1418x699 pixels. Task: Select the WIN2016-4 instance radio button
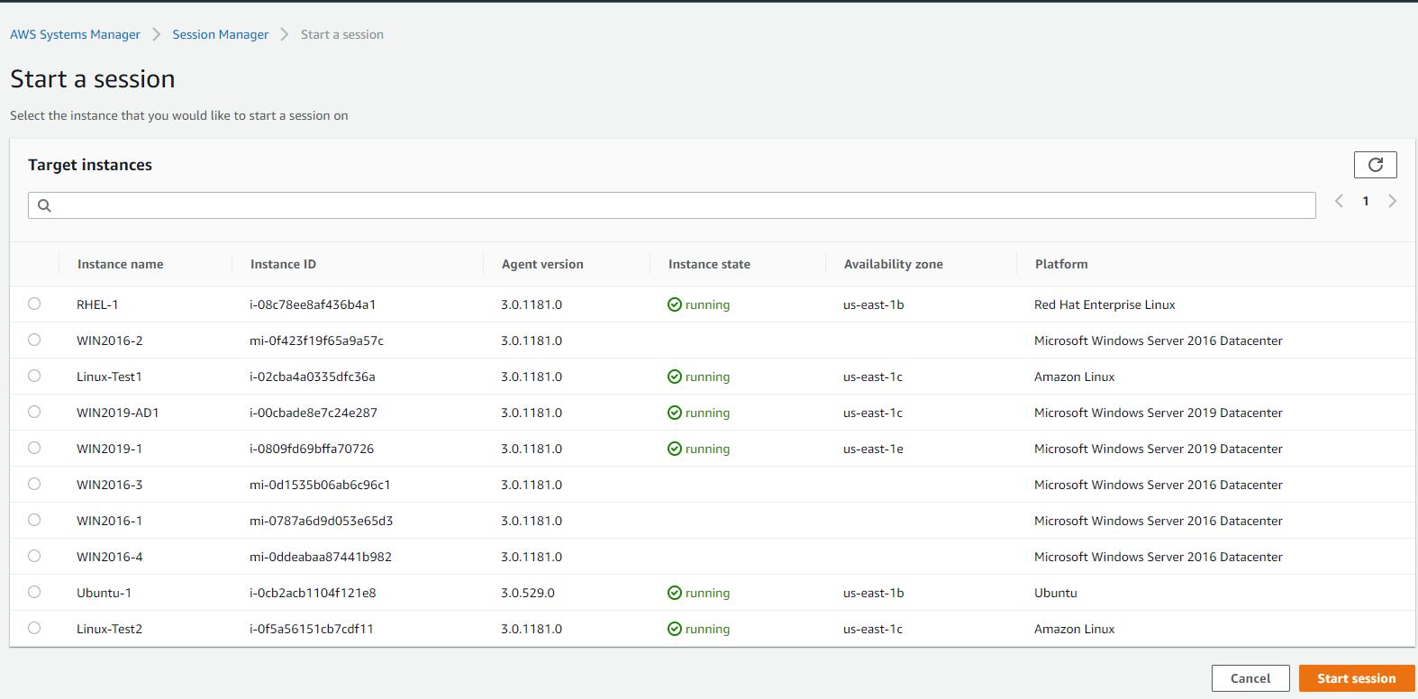coord(34,556)
